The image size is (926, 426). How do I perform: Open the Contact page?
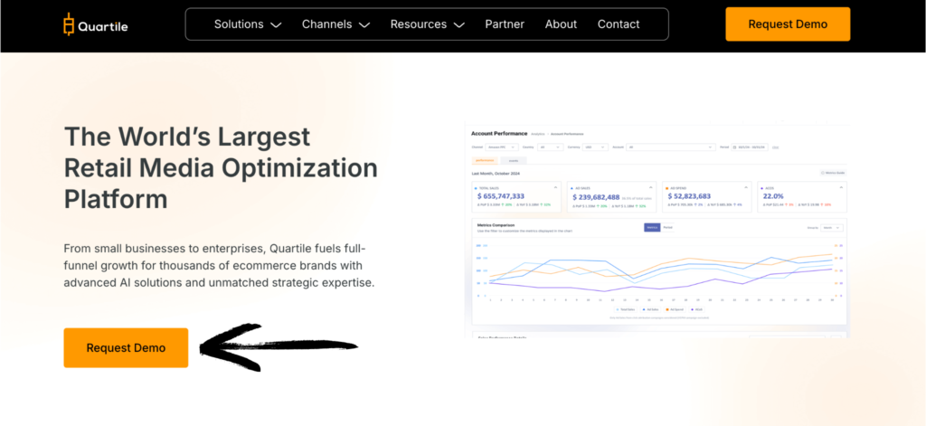coord(619,24)
